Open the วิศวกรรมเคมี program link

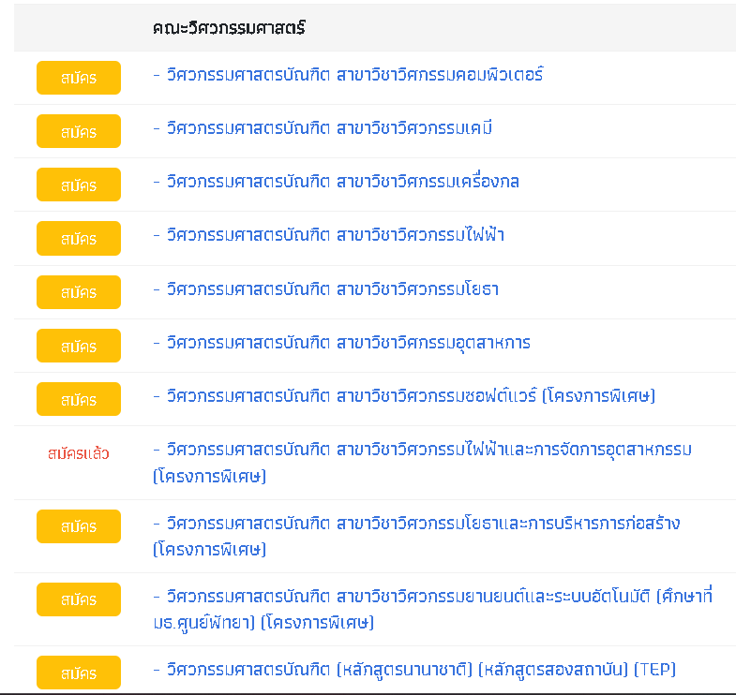[323, 128]
